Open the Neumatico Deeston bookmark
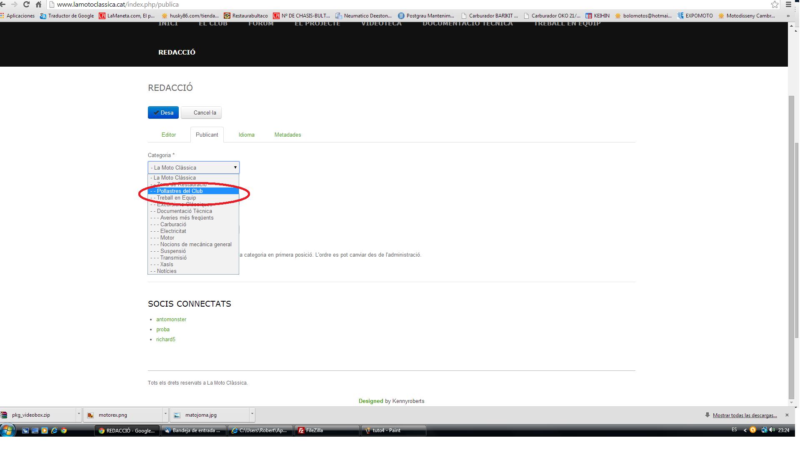This screenshot has height=450, width=800. [x=364, y=16]
